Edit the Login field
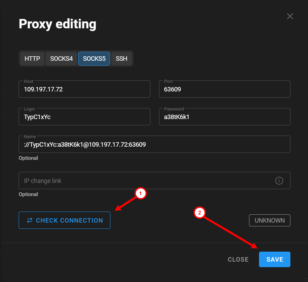The width and height of the screenshot is (308, 282). [85, 117]
